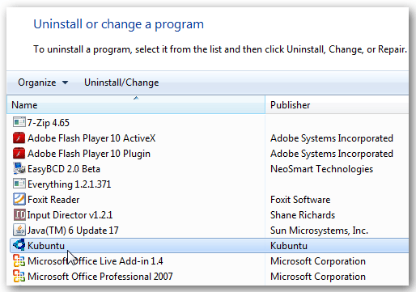Select the Foxit Reader icon
The width and height of the screenshot is (416, 292).
[19, 199]
